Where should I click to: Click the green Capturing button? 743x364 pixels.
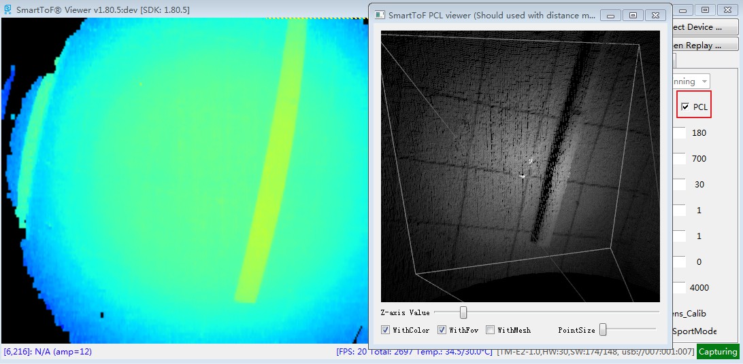click(718, 352)
